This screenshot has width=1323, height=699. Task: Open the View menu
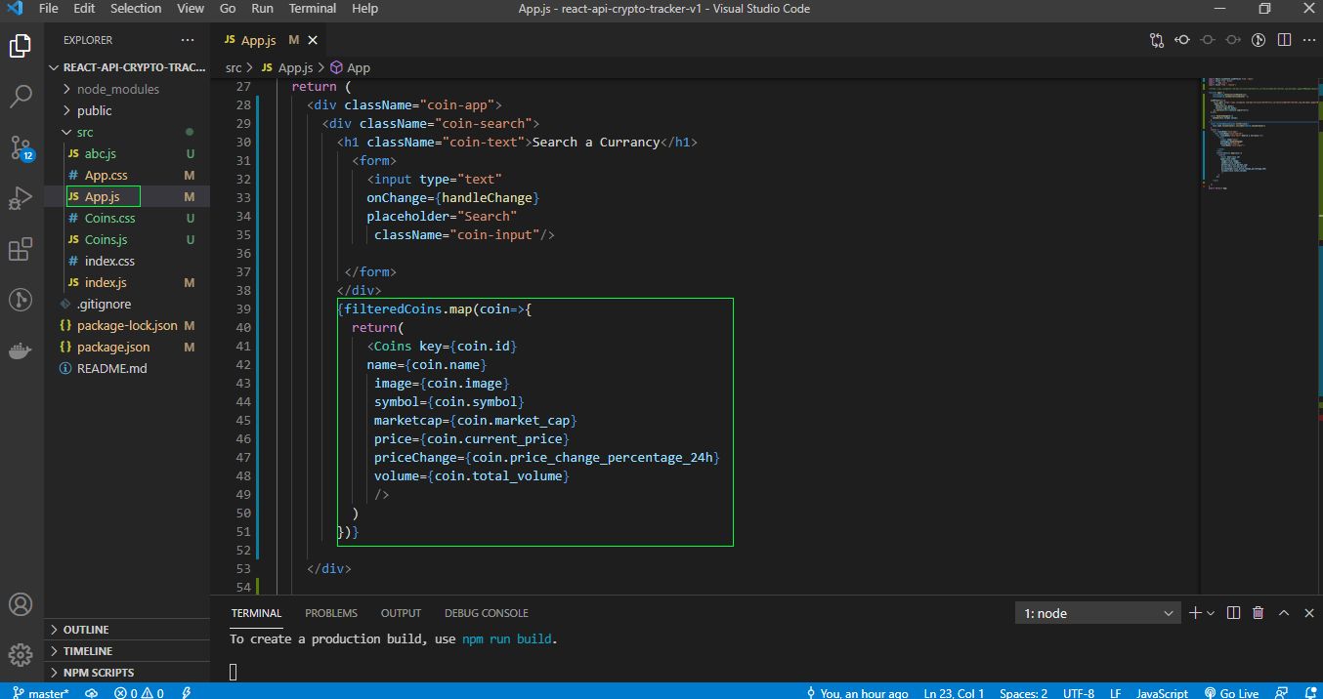pos(191,9)
